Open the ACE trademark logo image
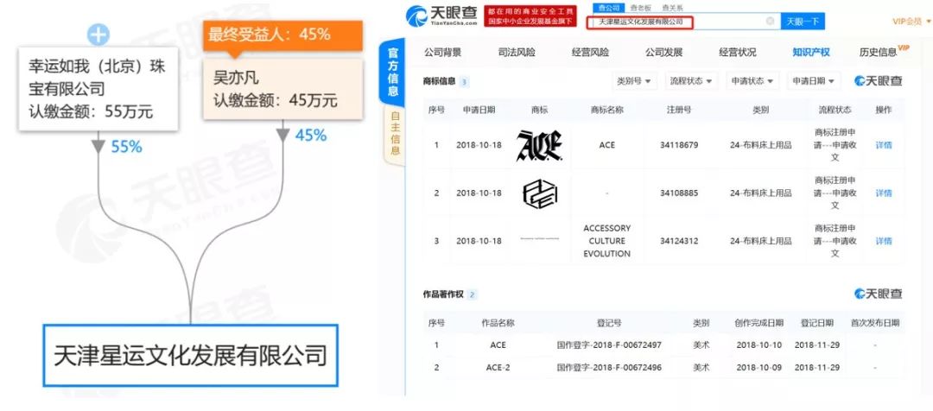Screen dimensions: 933x411 (x=539, y=144)
